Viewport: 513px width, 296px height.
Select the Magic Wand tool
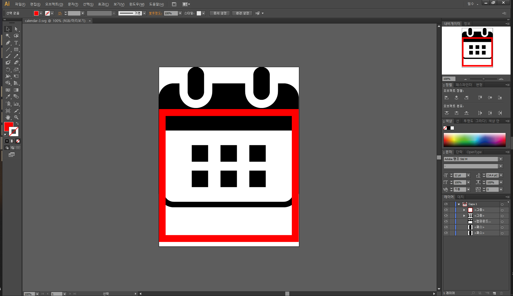click(x=8, y=36)
